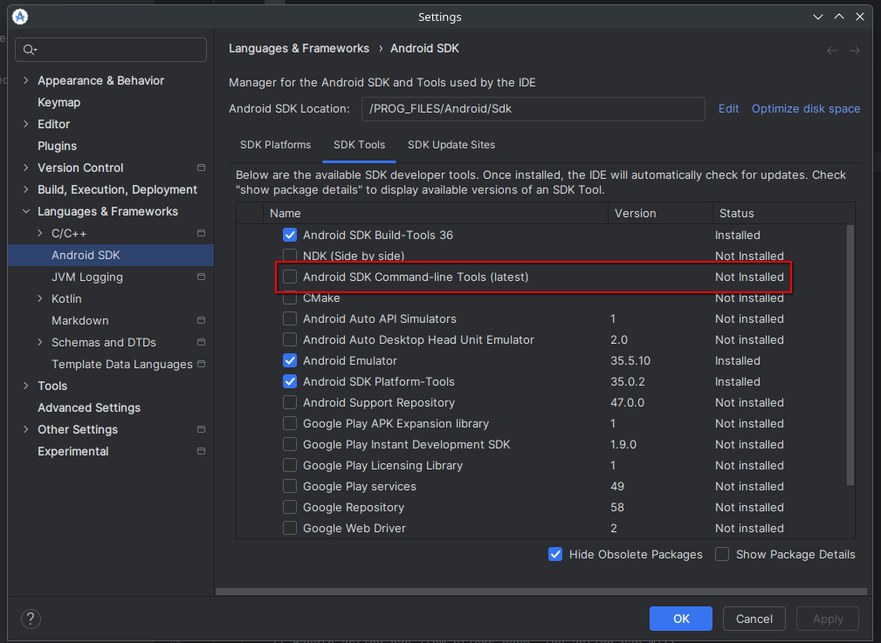Screen dimensions: 881x643
Task: Click project-level icon beside Template Data Languages
Action: [x=201, y=364]
